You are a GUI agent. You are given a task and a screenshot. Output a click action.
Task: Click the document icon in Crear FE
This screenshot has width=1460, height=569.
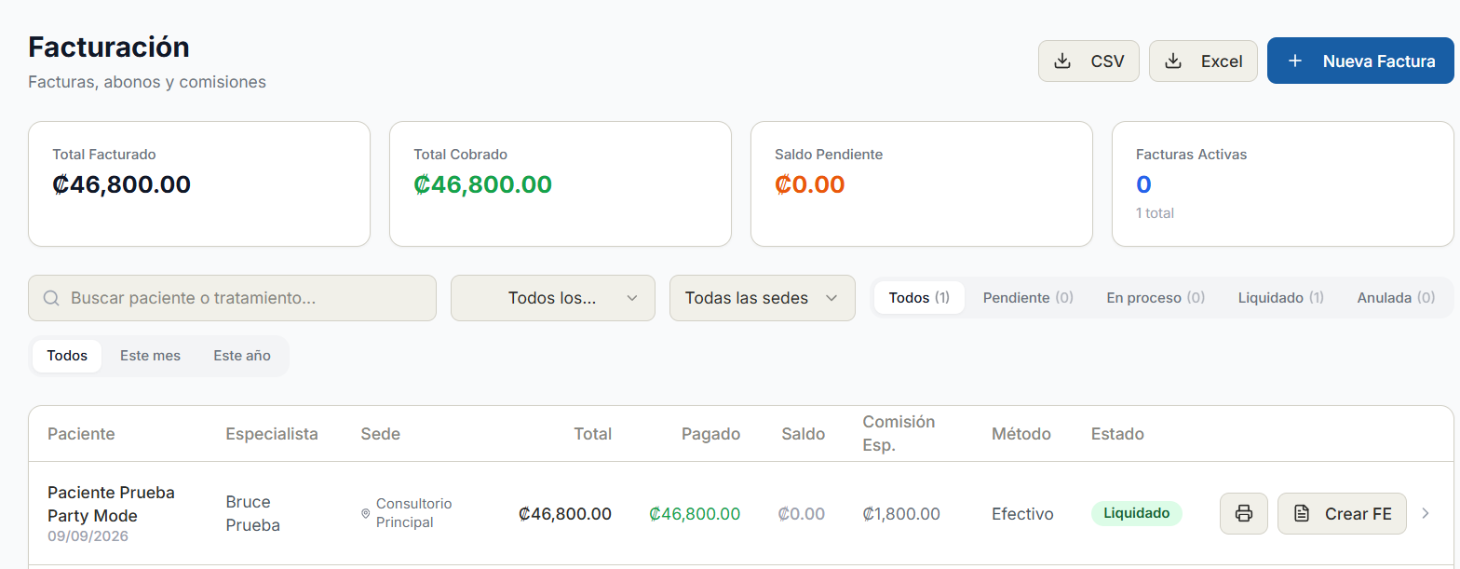tap(1303, 513)
